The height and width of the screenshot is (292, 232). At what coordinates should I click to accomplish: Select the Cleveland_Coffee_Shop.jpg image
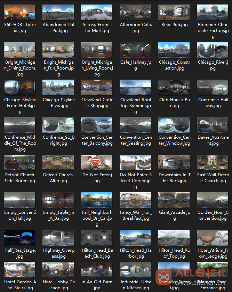pos(97,88)
